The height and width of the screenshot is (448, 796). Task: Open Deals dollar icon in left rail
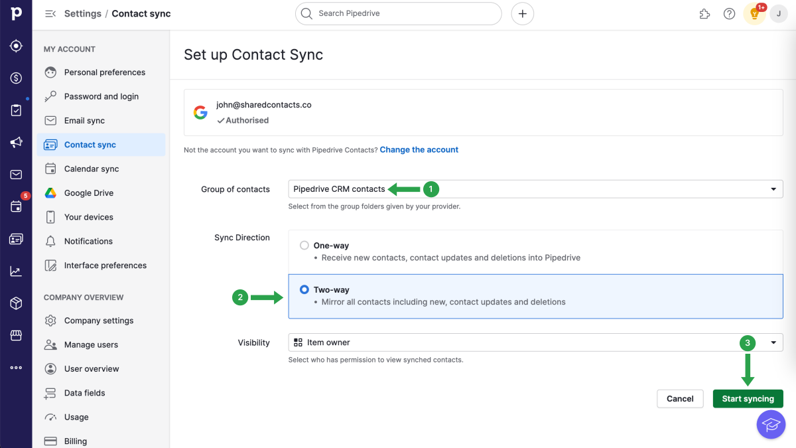pos(16,78)
